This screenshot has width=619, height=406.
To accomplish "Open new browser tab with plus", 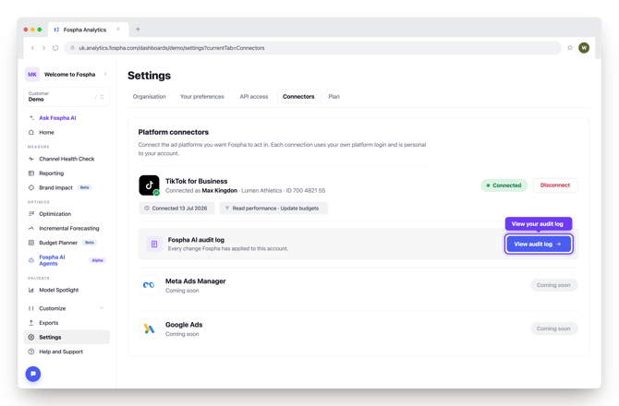I will (138, 30).
